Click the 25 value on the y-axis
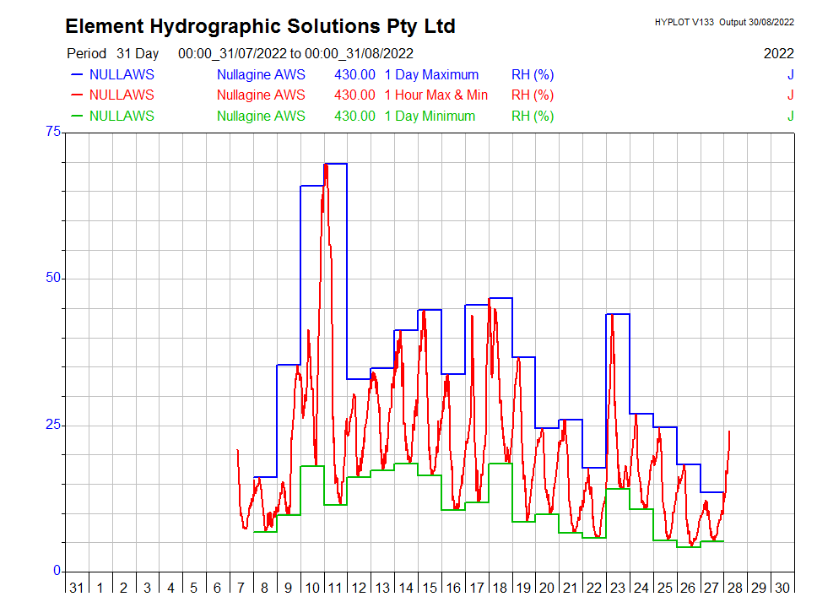 tap(53, 425)
